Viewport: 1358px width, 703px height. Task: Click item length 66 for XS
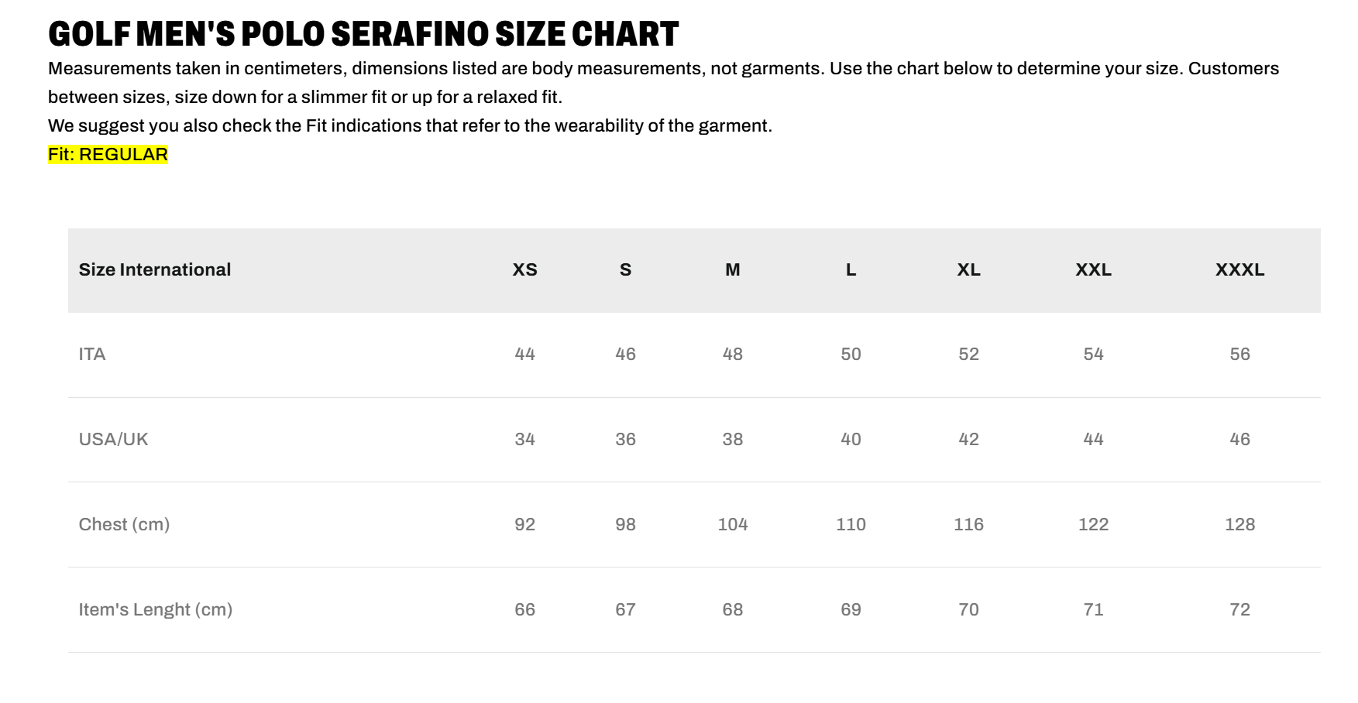524,609
